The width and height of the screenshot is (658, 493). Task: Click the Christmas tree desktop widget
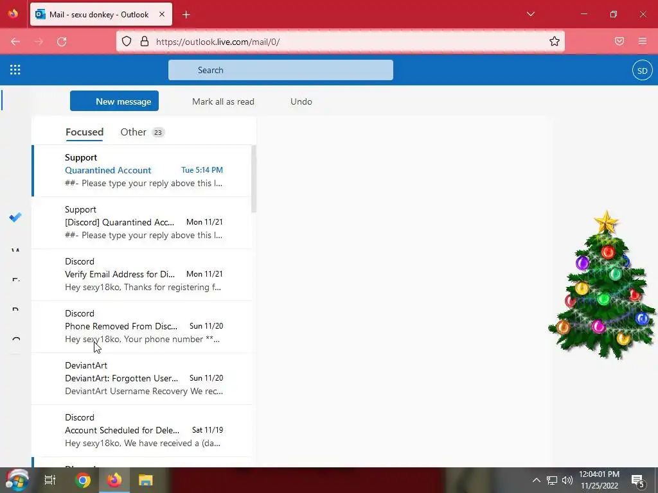[x=603, y=285]
